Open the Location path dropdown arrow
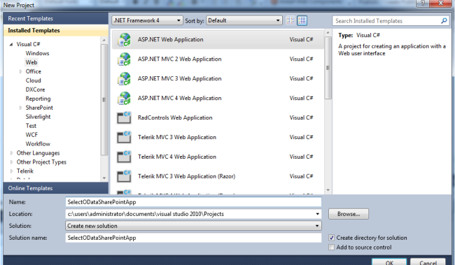This screenshot has height=265, width=455. coord(318,214)
